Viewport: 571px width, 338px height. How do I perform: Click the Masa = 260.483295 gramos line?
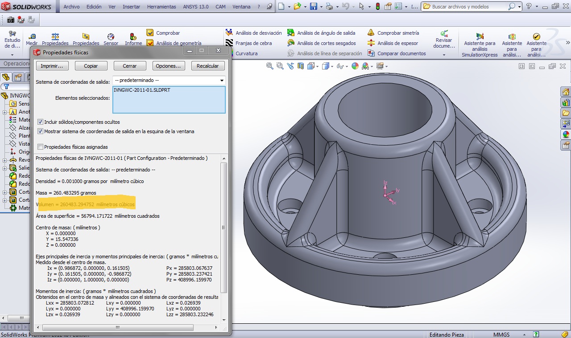click(x=66, y=193)
